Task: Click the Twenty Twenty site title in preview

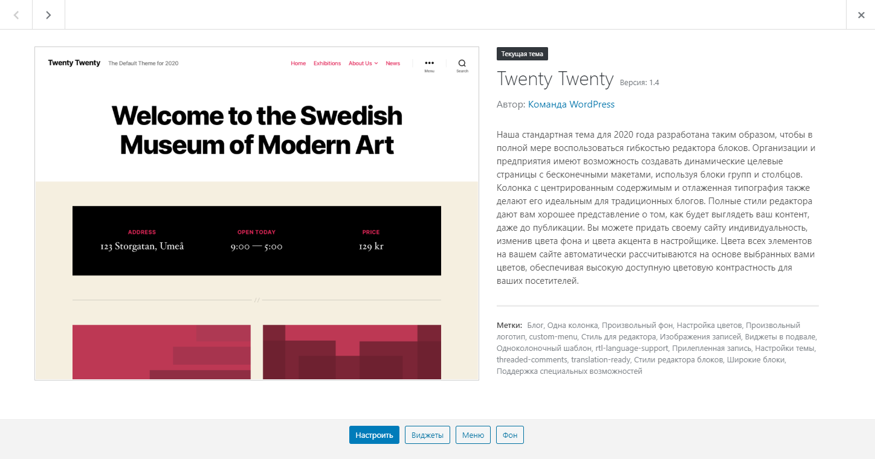Action: 74,63
